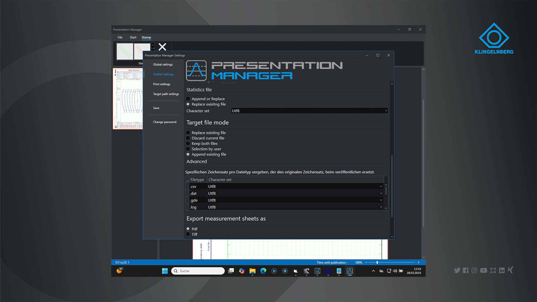The width and height of the screenshot is (537, 302).
Task: Click Save in the settings sidebar
Action: [x=156, y=108]
